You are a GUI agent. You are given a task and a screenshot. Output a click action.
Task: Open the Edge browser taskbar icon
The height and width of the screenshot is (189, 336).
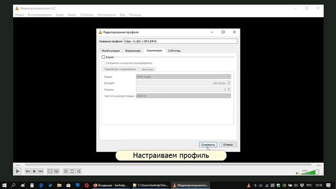[x=41, y=185]
